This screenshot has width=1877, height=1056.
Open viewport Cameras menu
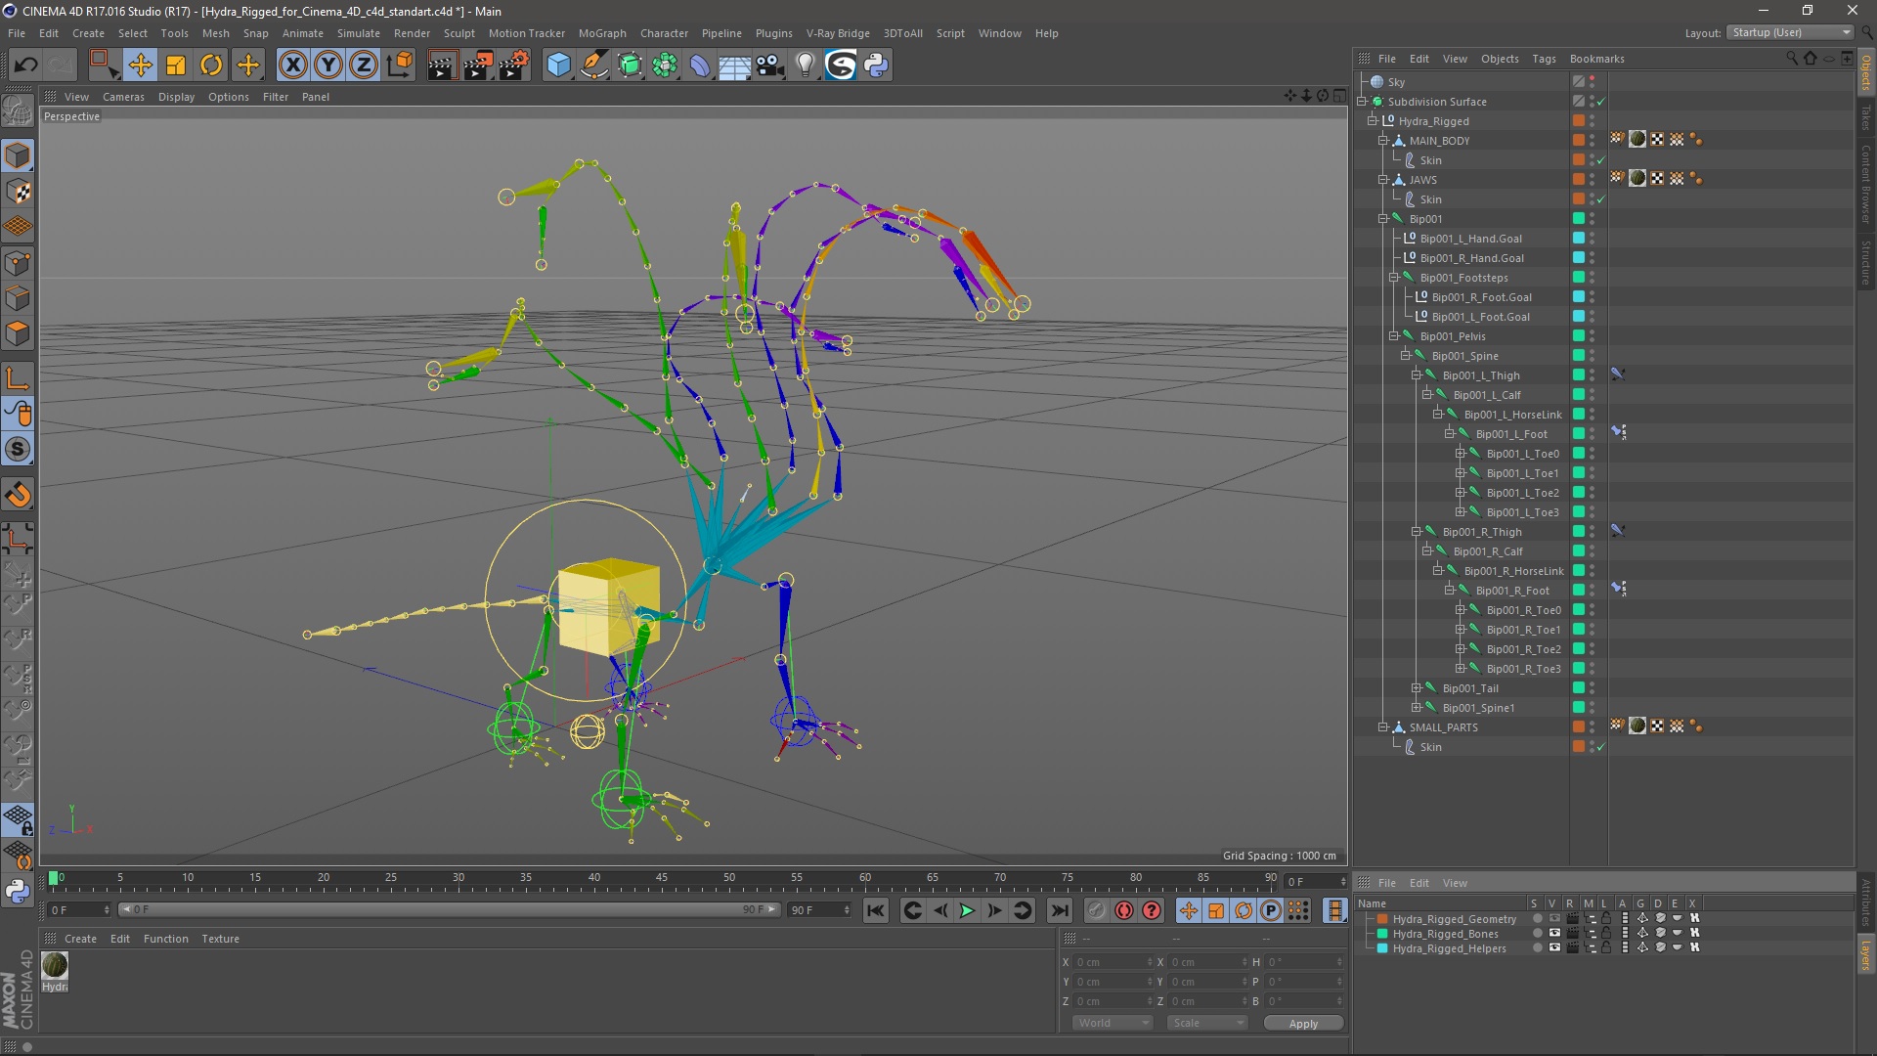click(x=123, y=97)
